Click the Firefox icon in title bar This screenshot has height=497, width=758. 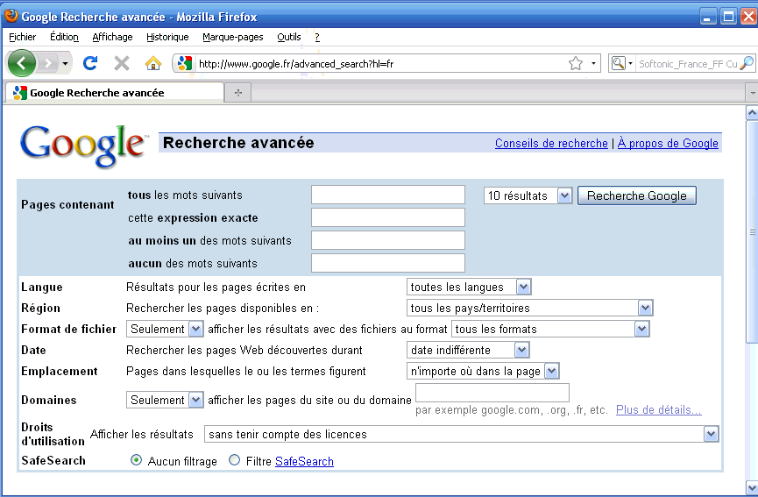[x=11, y=16]
